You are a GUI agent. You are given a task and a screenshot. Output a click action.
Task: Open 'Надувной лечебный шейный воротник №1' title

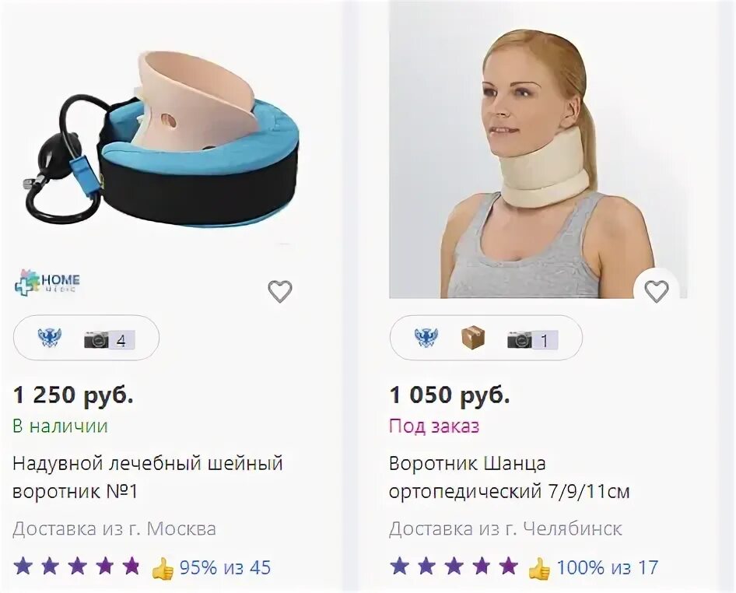147,478
